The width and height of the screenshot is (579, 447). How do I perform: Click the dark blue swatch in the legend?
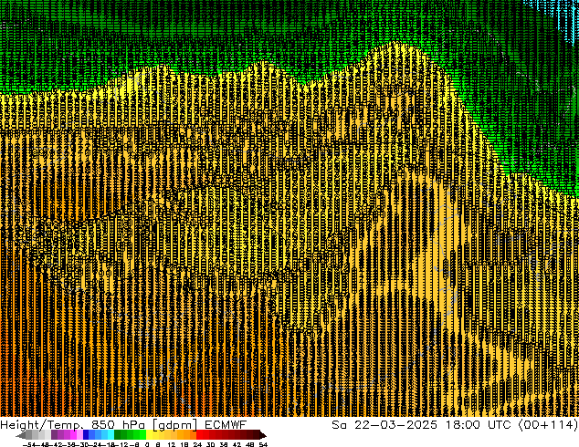tap(86, 434)
